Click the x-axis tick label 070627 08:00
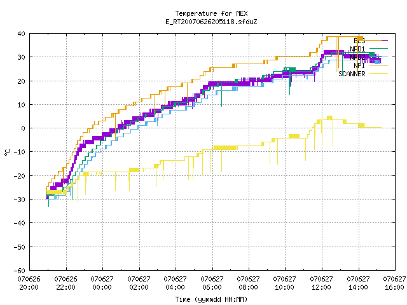407x305 pixels. point(249,283)
